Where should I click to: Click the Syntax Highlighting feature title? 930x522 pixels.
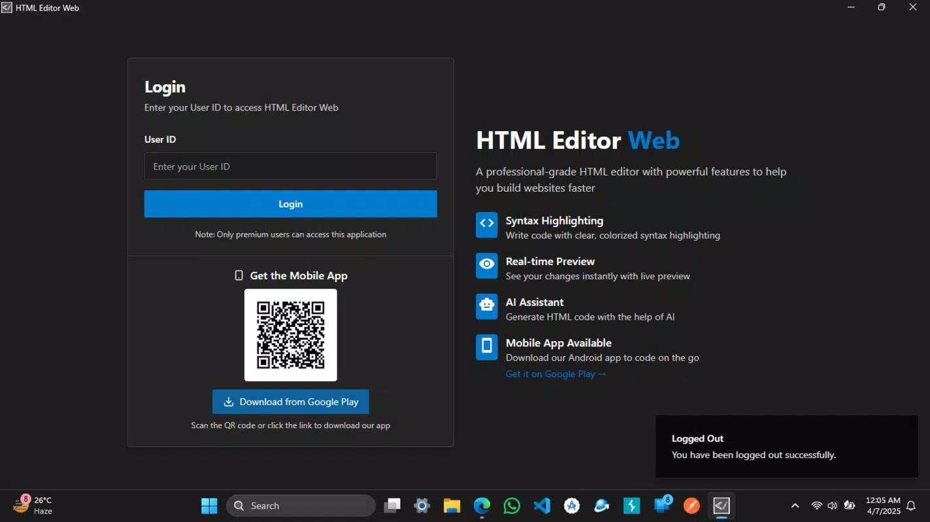click(x=554, y=221)
